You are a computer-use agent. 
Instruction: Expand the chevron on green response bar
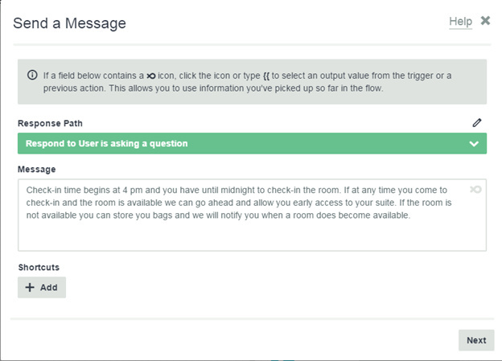coord(474,144)
